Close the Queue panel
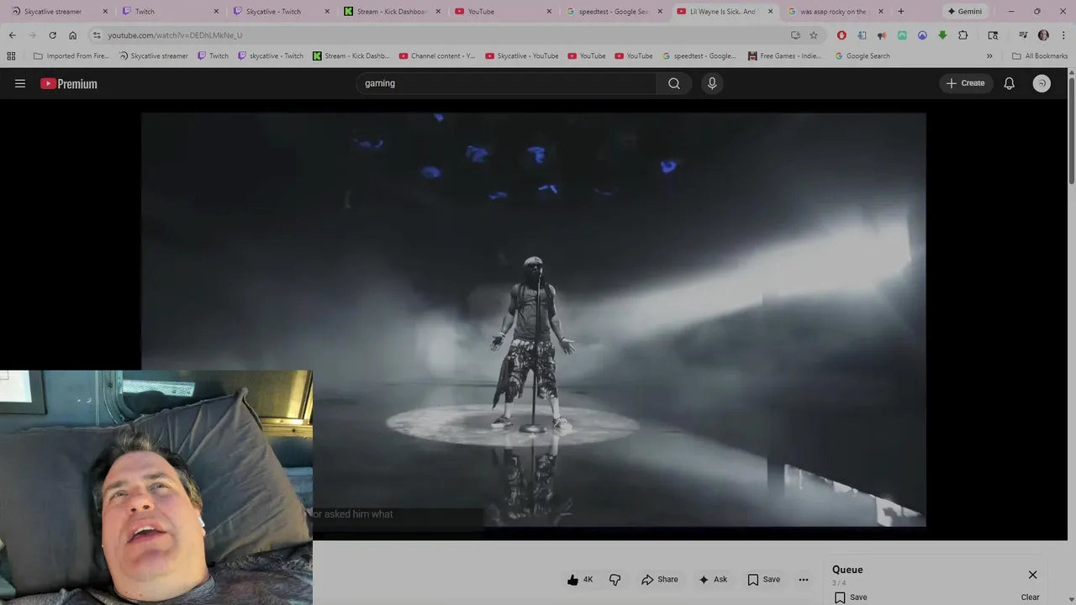Screen dimensions: 1076x605 tap(1032, 575)
